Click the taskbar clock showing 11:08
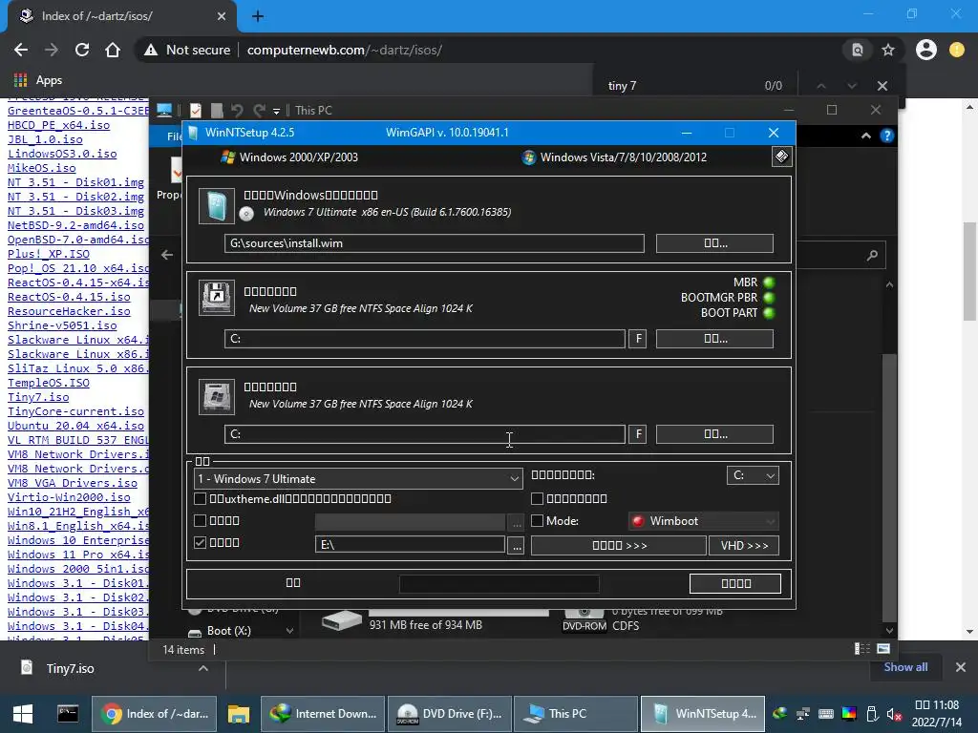Viewport: 978px width, 733px height. (936, 714)
